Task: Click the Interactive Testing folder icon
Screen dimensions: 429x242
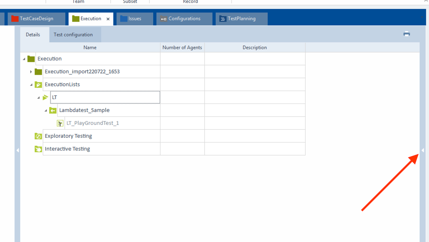Action: [x=38, y=149]
